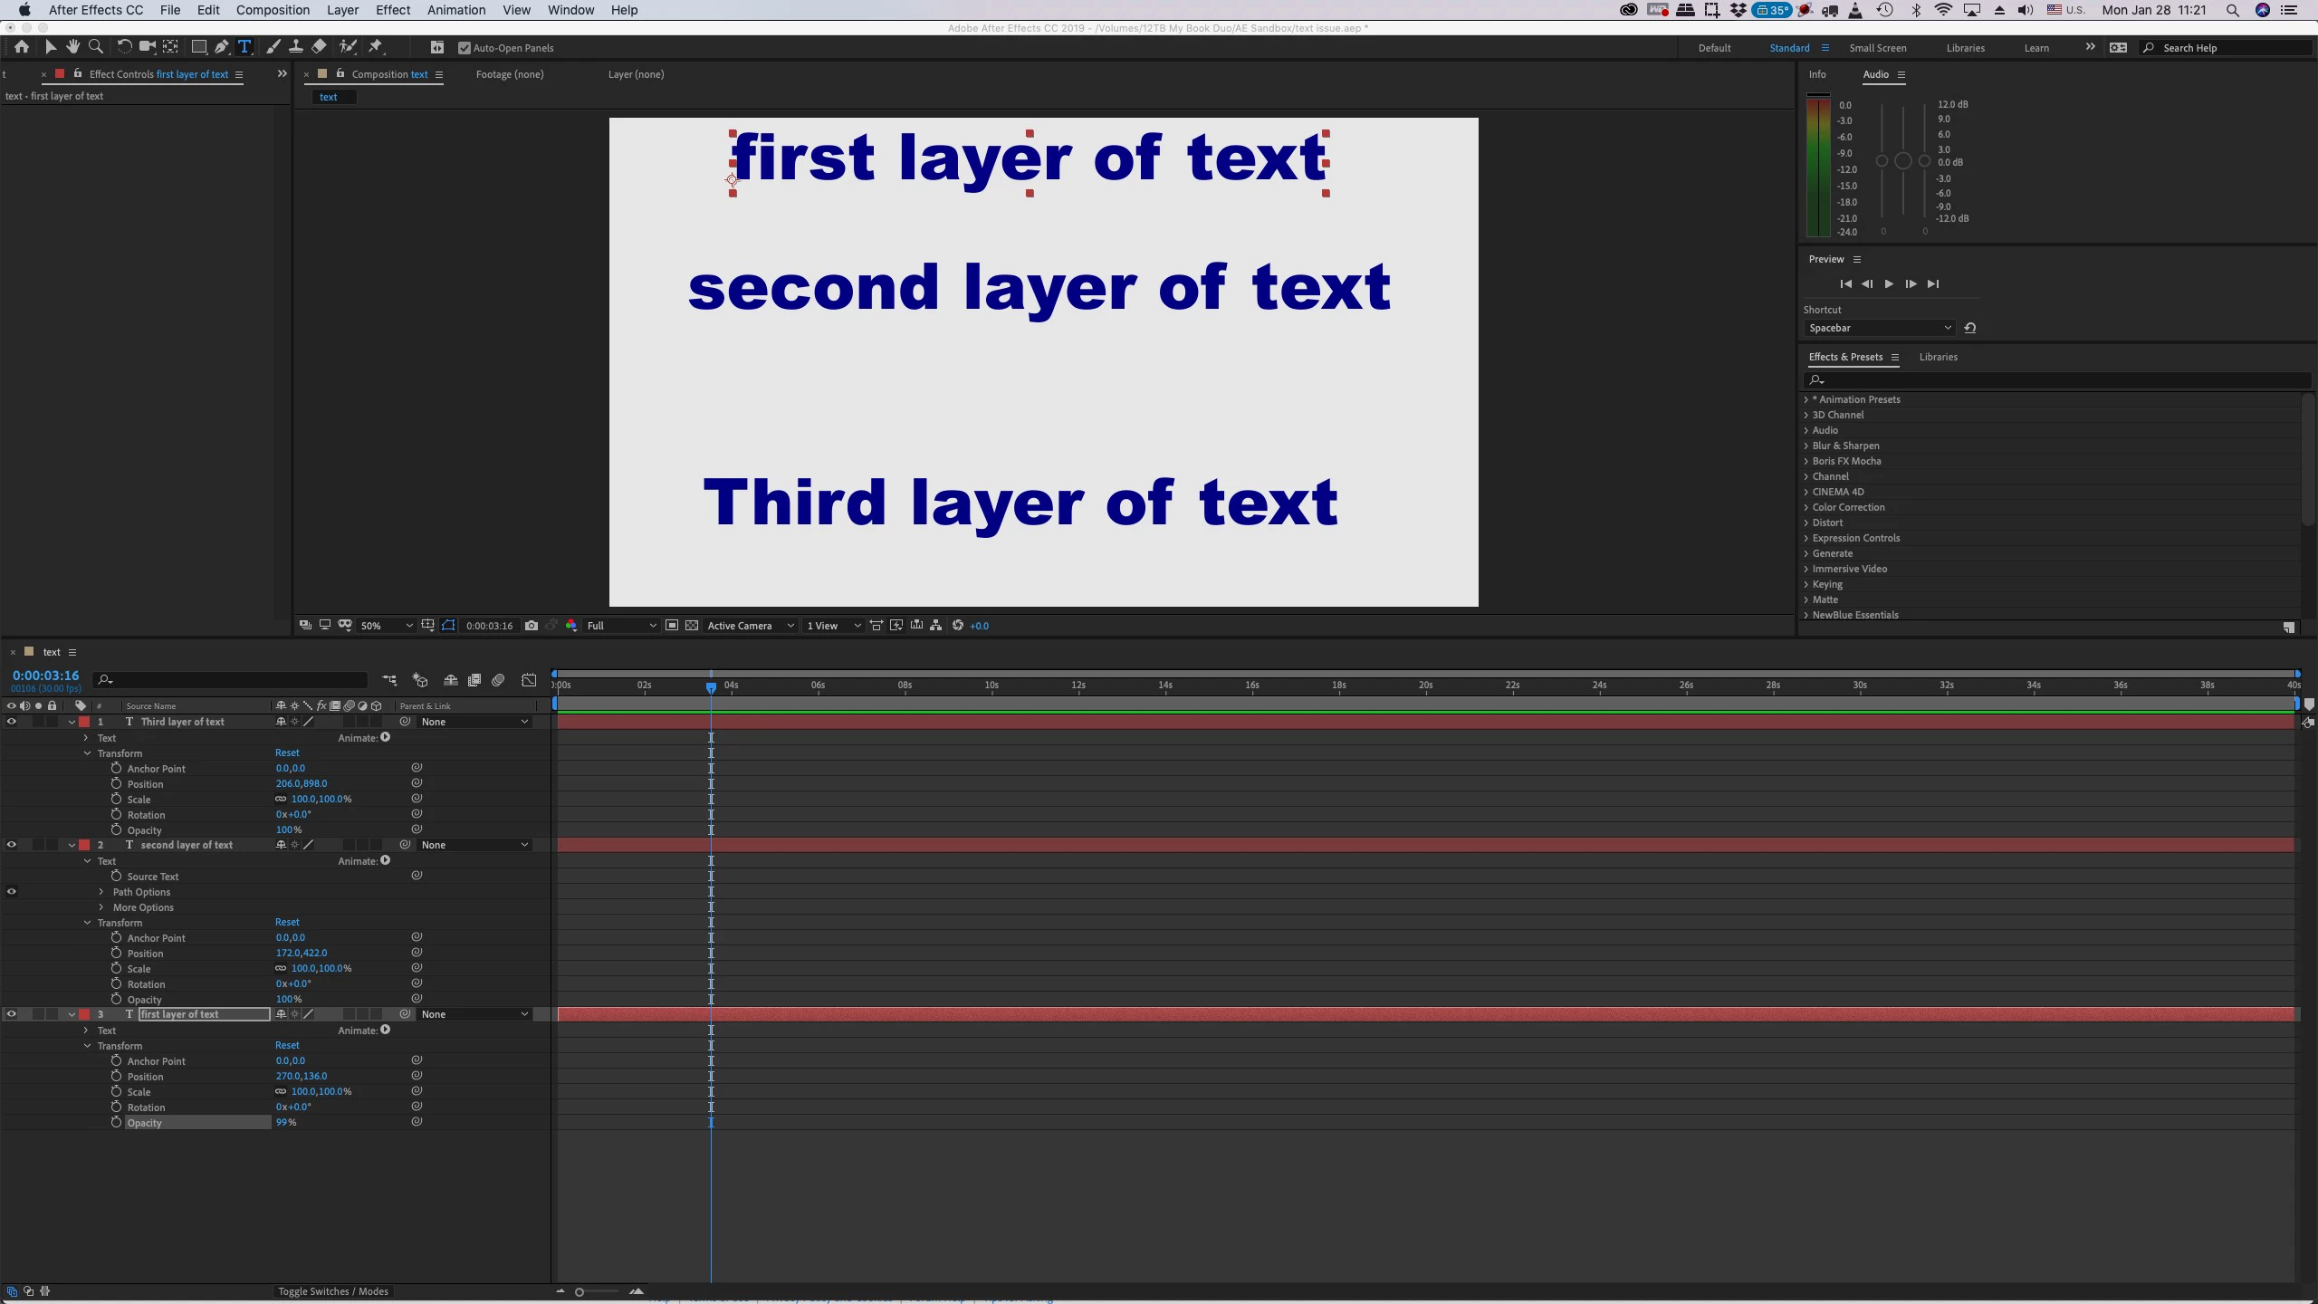Viewport: 2318px width, 1304px height.
Task: Click Toggle Switches / Modes button
Action: [x=332, y=1291]
